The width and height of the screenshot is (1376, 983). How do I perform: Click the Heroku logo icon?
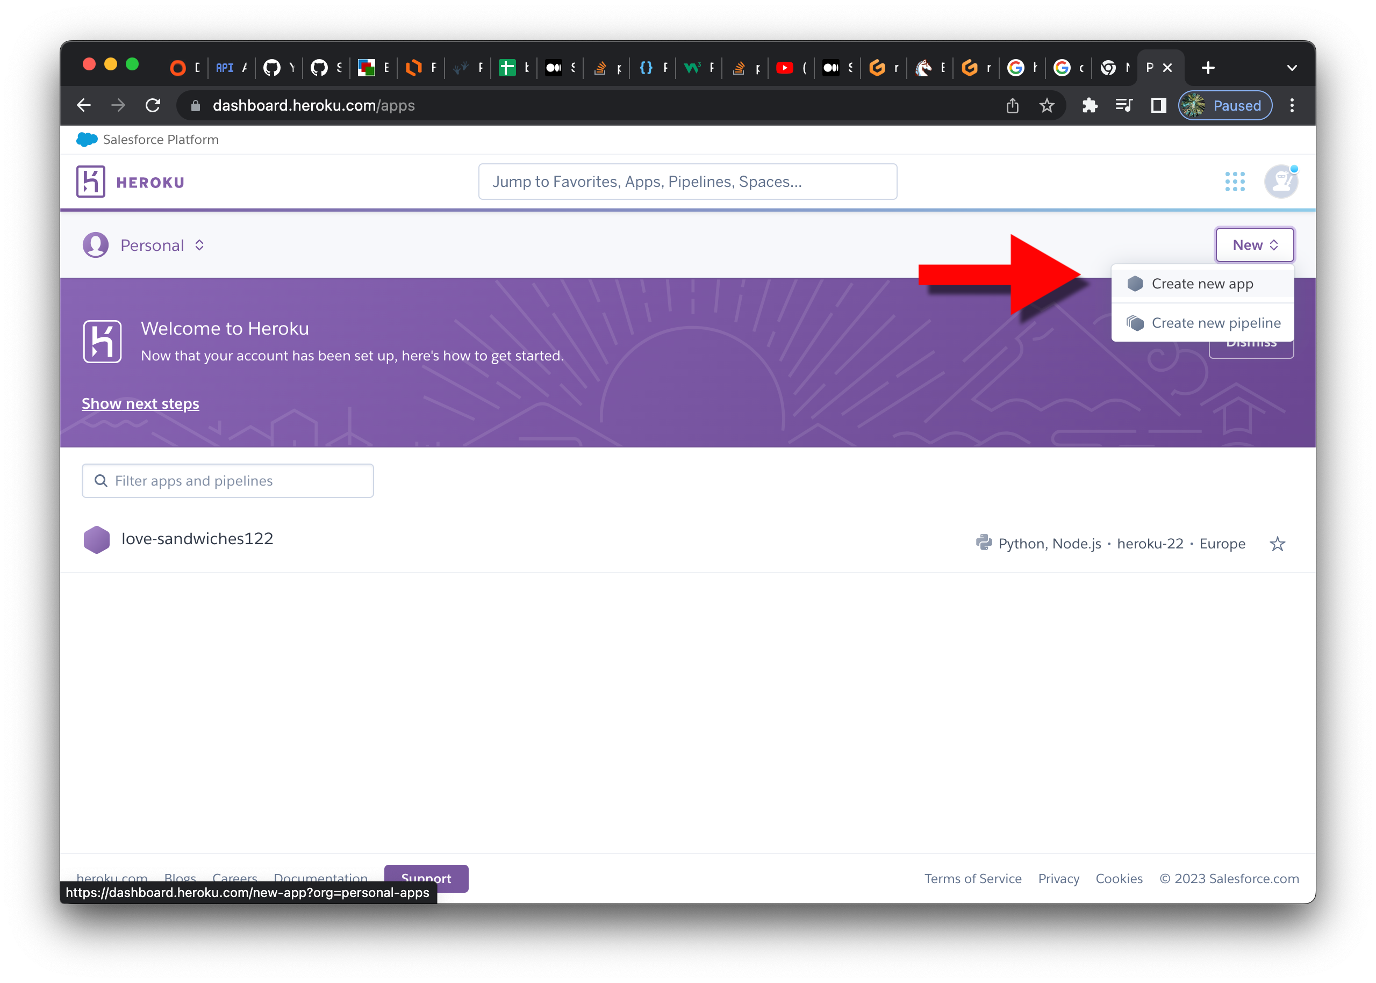point(91,182)
